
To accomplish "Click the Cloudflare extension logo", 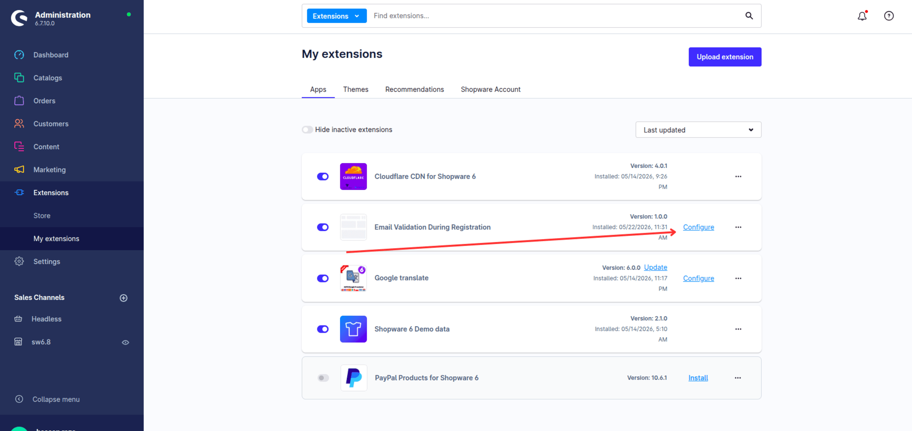I will (353, 176).
